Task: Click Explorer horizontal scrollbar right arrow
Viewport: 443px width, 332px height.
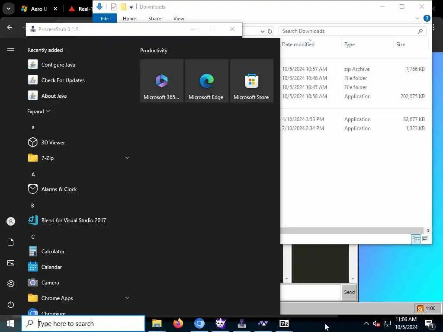Action: coord(428,231)
